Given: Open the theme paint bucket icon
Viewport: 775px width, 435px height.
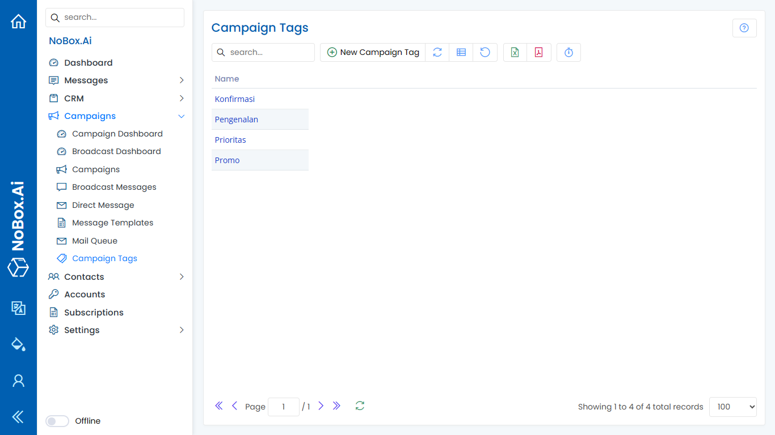Looking at the screenshot, I should pyautogui.click(x=18, y=344).
